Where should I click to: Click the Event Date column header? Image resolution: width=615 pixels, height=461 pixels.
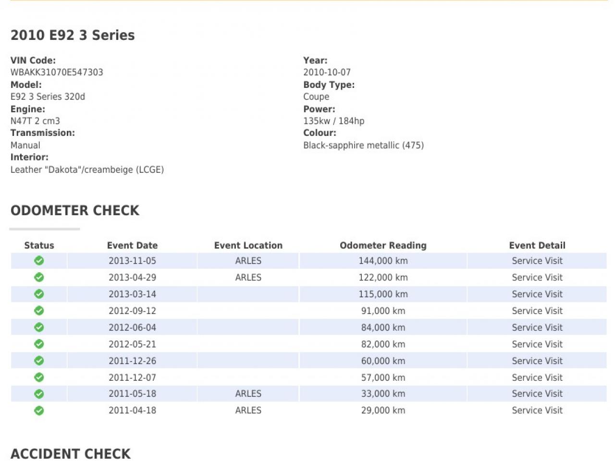coord(132,245)
